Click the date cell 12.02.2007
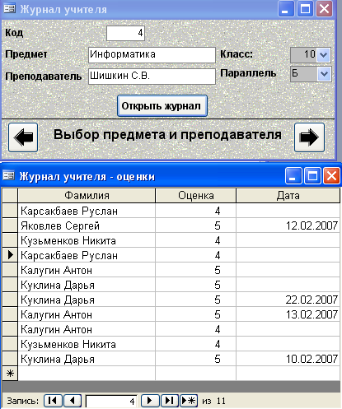Viewport: 342px width, 409px height. point(288,225)
